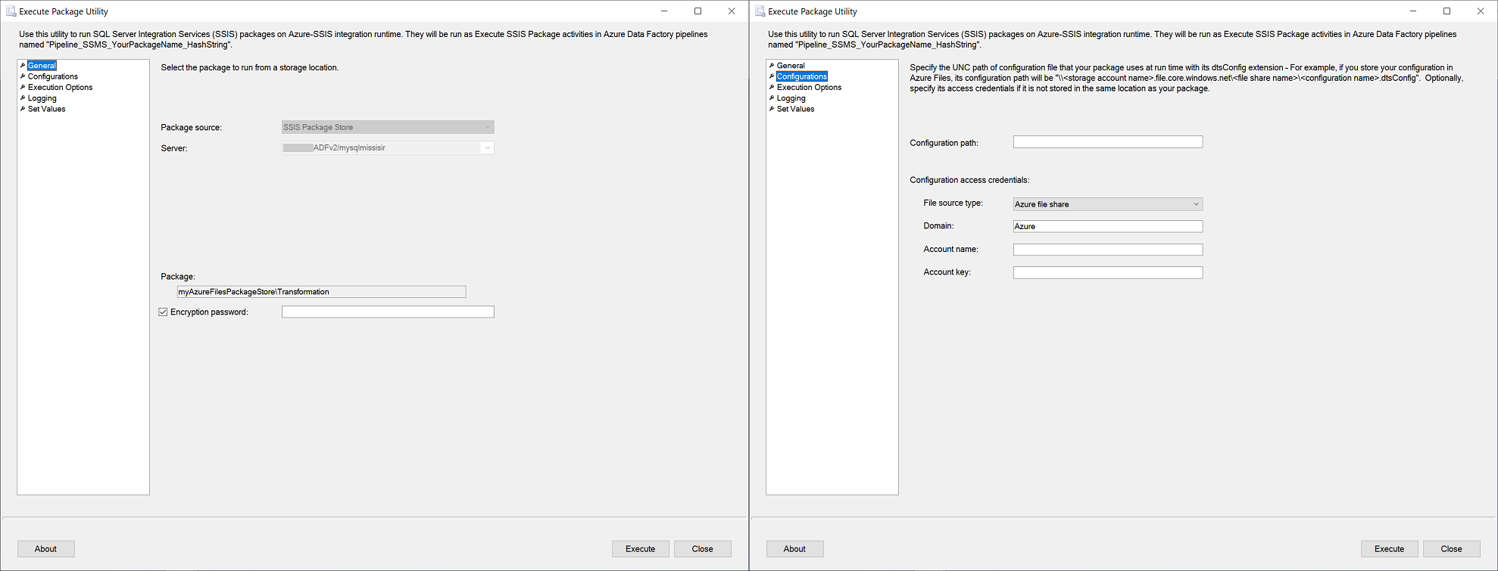Image resolution: width=1498 pixels, height=571 pixels.
Task: Click Close button in right window
Action: [x=1451, y=549]
